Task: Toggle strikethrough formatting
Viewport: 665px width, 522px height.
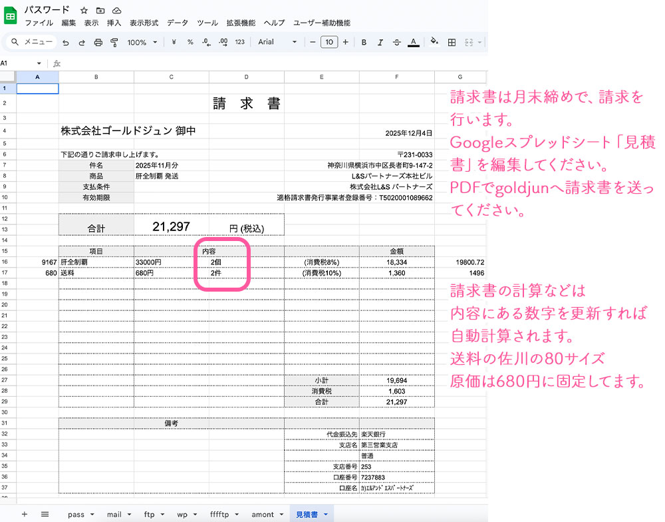Action: [x=397, y=42]
